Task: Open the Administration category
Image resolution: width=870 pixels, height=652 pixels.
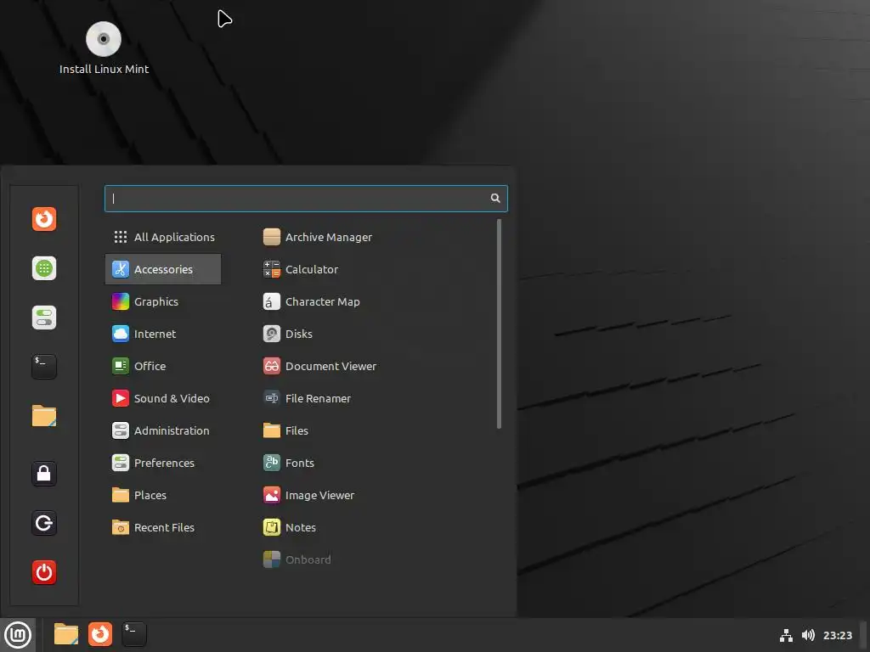Action: (x=163, y=430)
